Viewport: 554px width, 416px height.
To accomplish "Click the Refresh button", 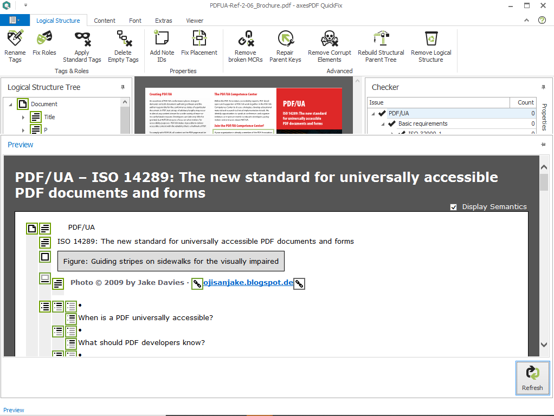I will 532,378.
